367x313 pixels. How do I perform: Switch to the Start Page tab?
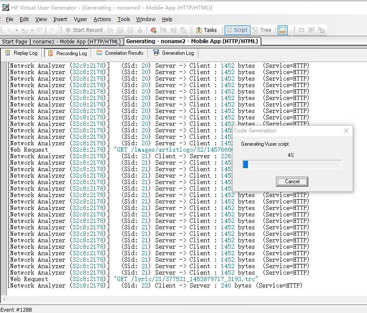[x=15, y=42]
